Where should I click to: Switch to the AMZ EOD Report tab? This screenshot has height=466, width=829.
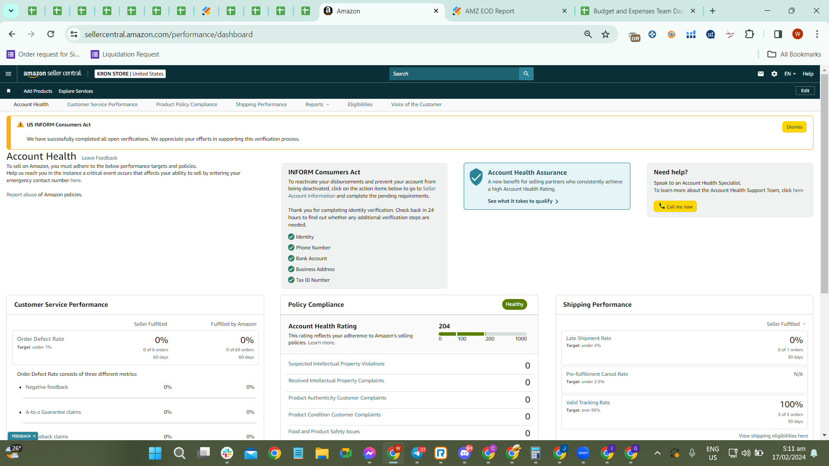coord(510,11)
